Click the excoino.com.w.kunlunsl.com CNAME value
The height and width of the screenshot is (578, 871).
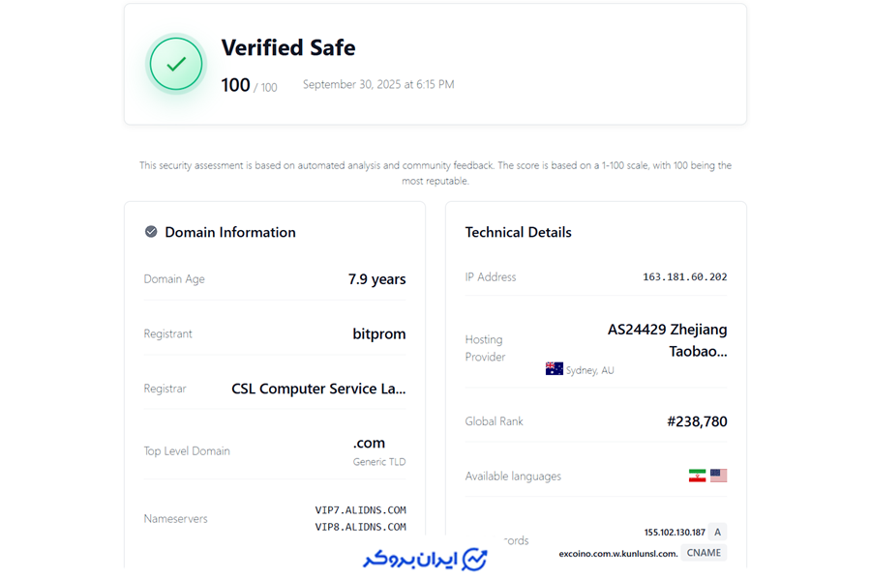[x=618, y=554]
